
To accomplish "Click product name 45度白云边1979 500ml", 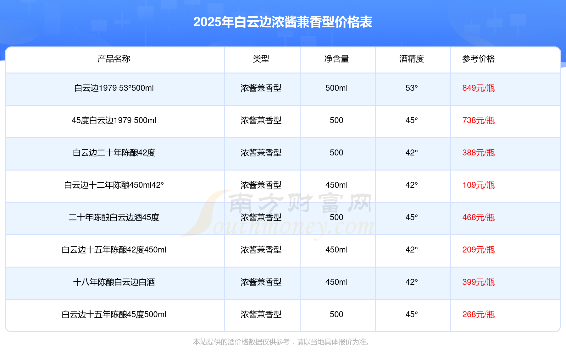I will [x=114, y=120].
